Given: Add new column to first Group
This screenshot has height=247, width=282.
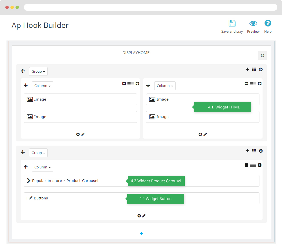Looking at the screenshot, I should click(247, 69).
